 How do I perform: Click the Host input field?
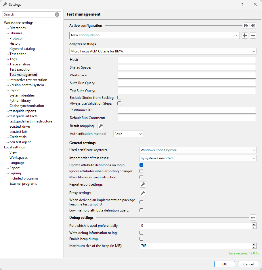pyautogui.click(x=187, y=60)
